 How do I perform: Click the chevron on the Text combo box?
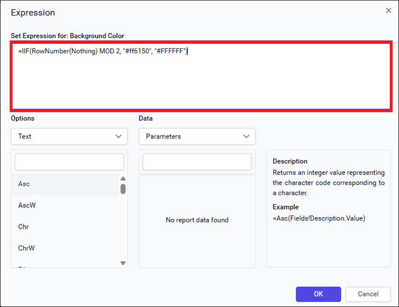[119, 137]
